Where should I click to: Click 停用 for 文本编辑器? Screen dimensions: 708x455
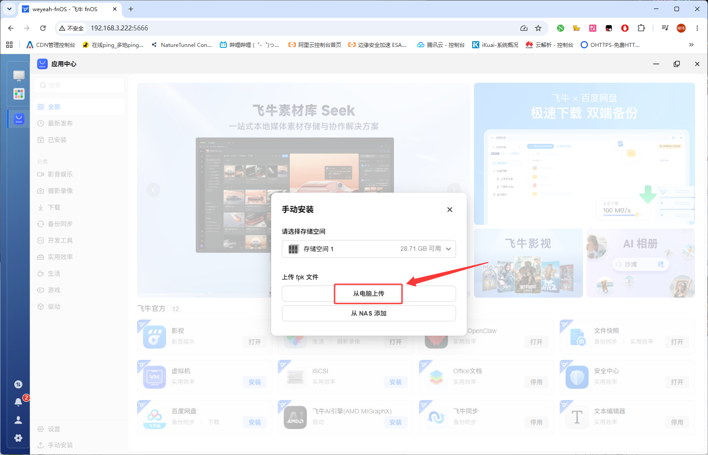pos(677,422)
